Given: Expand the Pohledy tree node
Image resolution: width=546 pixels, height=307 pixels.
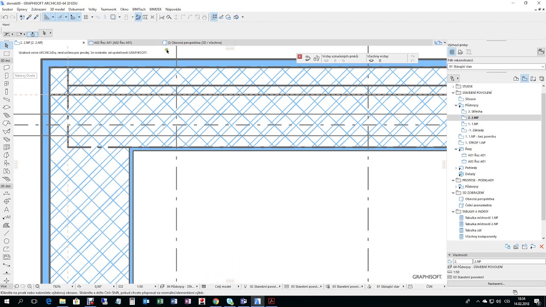Looking at the screenshot, I should coord(456,168).
